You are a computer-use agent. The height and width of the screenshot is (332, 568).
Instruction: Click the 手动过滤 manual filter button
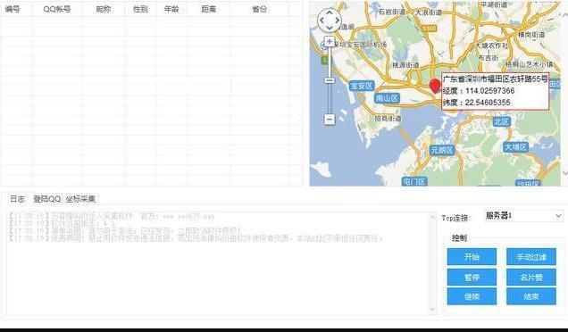531,257
